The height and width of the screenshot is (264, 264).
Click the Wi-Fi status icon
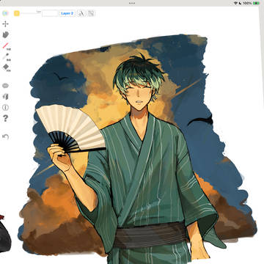(235, 3)
